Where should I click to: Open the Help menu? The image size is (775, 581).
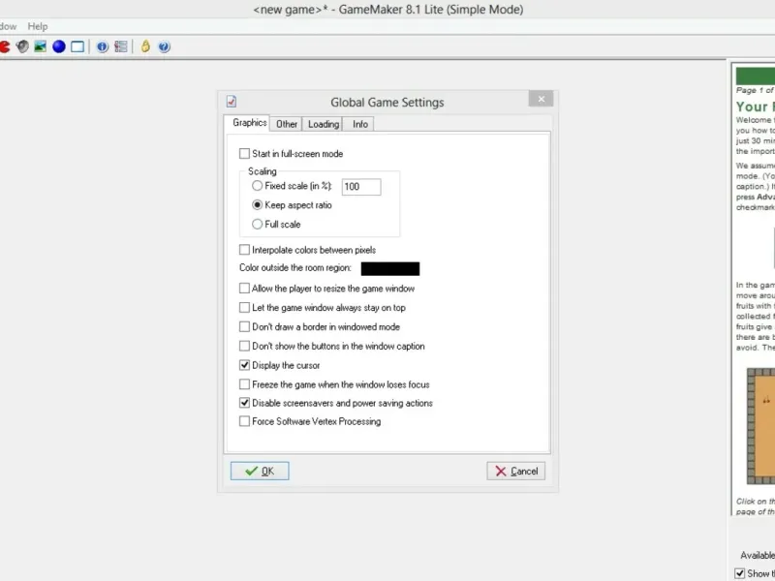point(38,26)
